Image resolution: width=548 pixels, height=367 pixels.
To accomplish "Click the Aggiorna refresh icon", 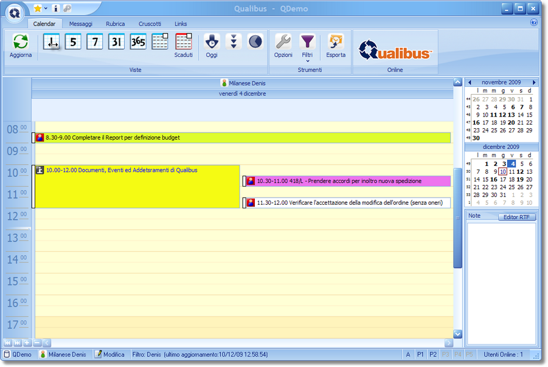I will point(21,42).
